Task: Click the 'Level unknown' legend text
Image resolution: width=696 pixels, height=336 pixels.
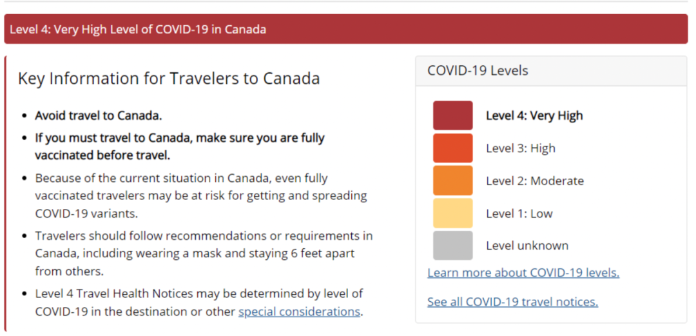Action: point(527,246)
